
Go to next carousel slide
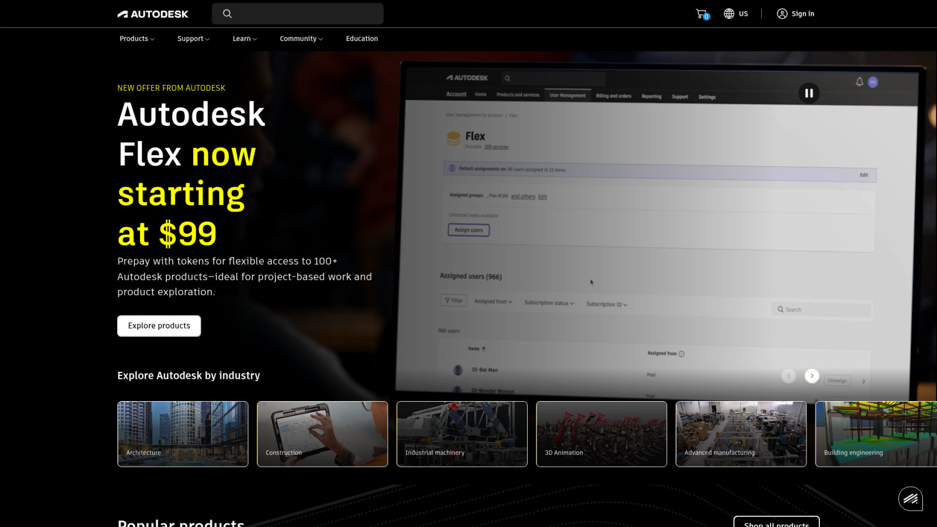(x=812, y=376)
